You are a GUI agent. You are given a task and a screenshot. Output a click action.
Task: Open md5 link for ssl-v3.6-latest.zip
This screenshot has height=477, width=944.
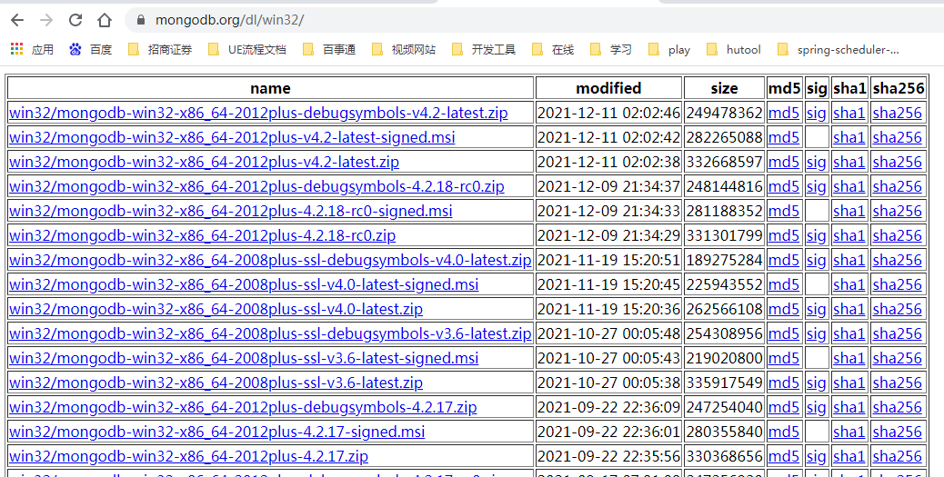tap(784, 383)
